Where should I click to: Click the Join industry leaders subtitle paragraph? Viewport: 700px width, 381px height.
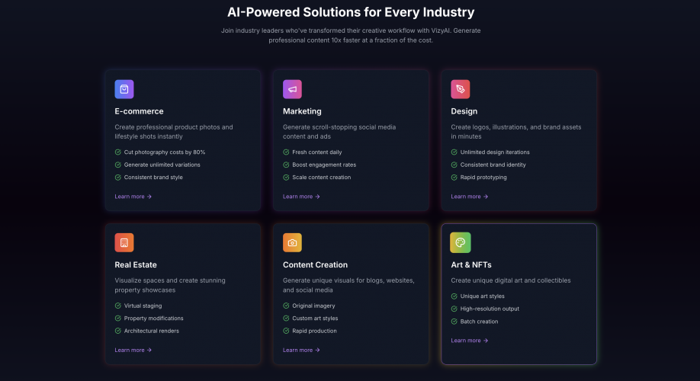[x=351, y=35]
